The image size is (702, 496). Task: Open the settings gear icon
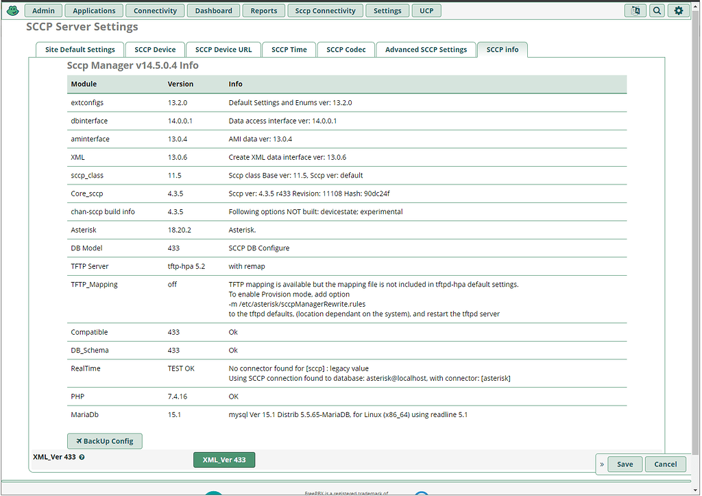click(678, 10)
